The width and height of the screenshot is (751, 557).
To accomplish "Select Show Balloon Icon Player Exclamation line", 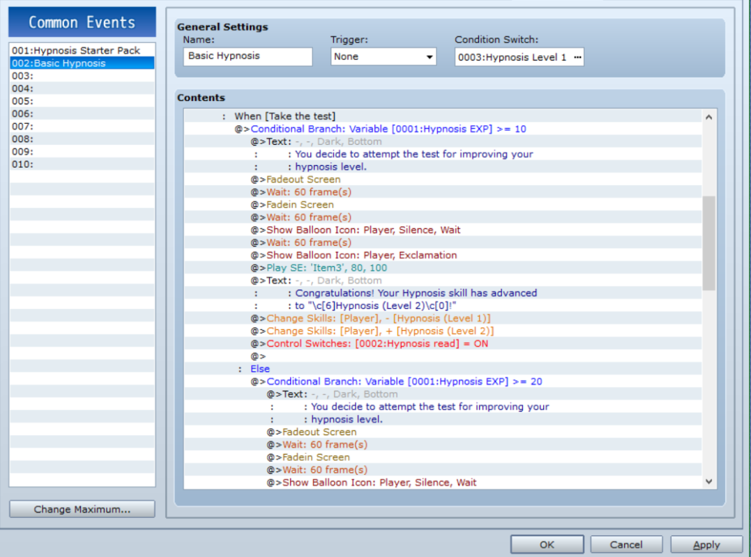I will pyautogui.click(x=443, y=256).
